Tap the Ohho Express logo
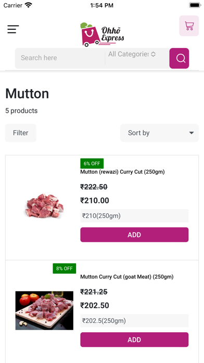 coord(102,34)
